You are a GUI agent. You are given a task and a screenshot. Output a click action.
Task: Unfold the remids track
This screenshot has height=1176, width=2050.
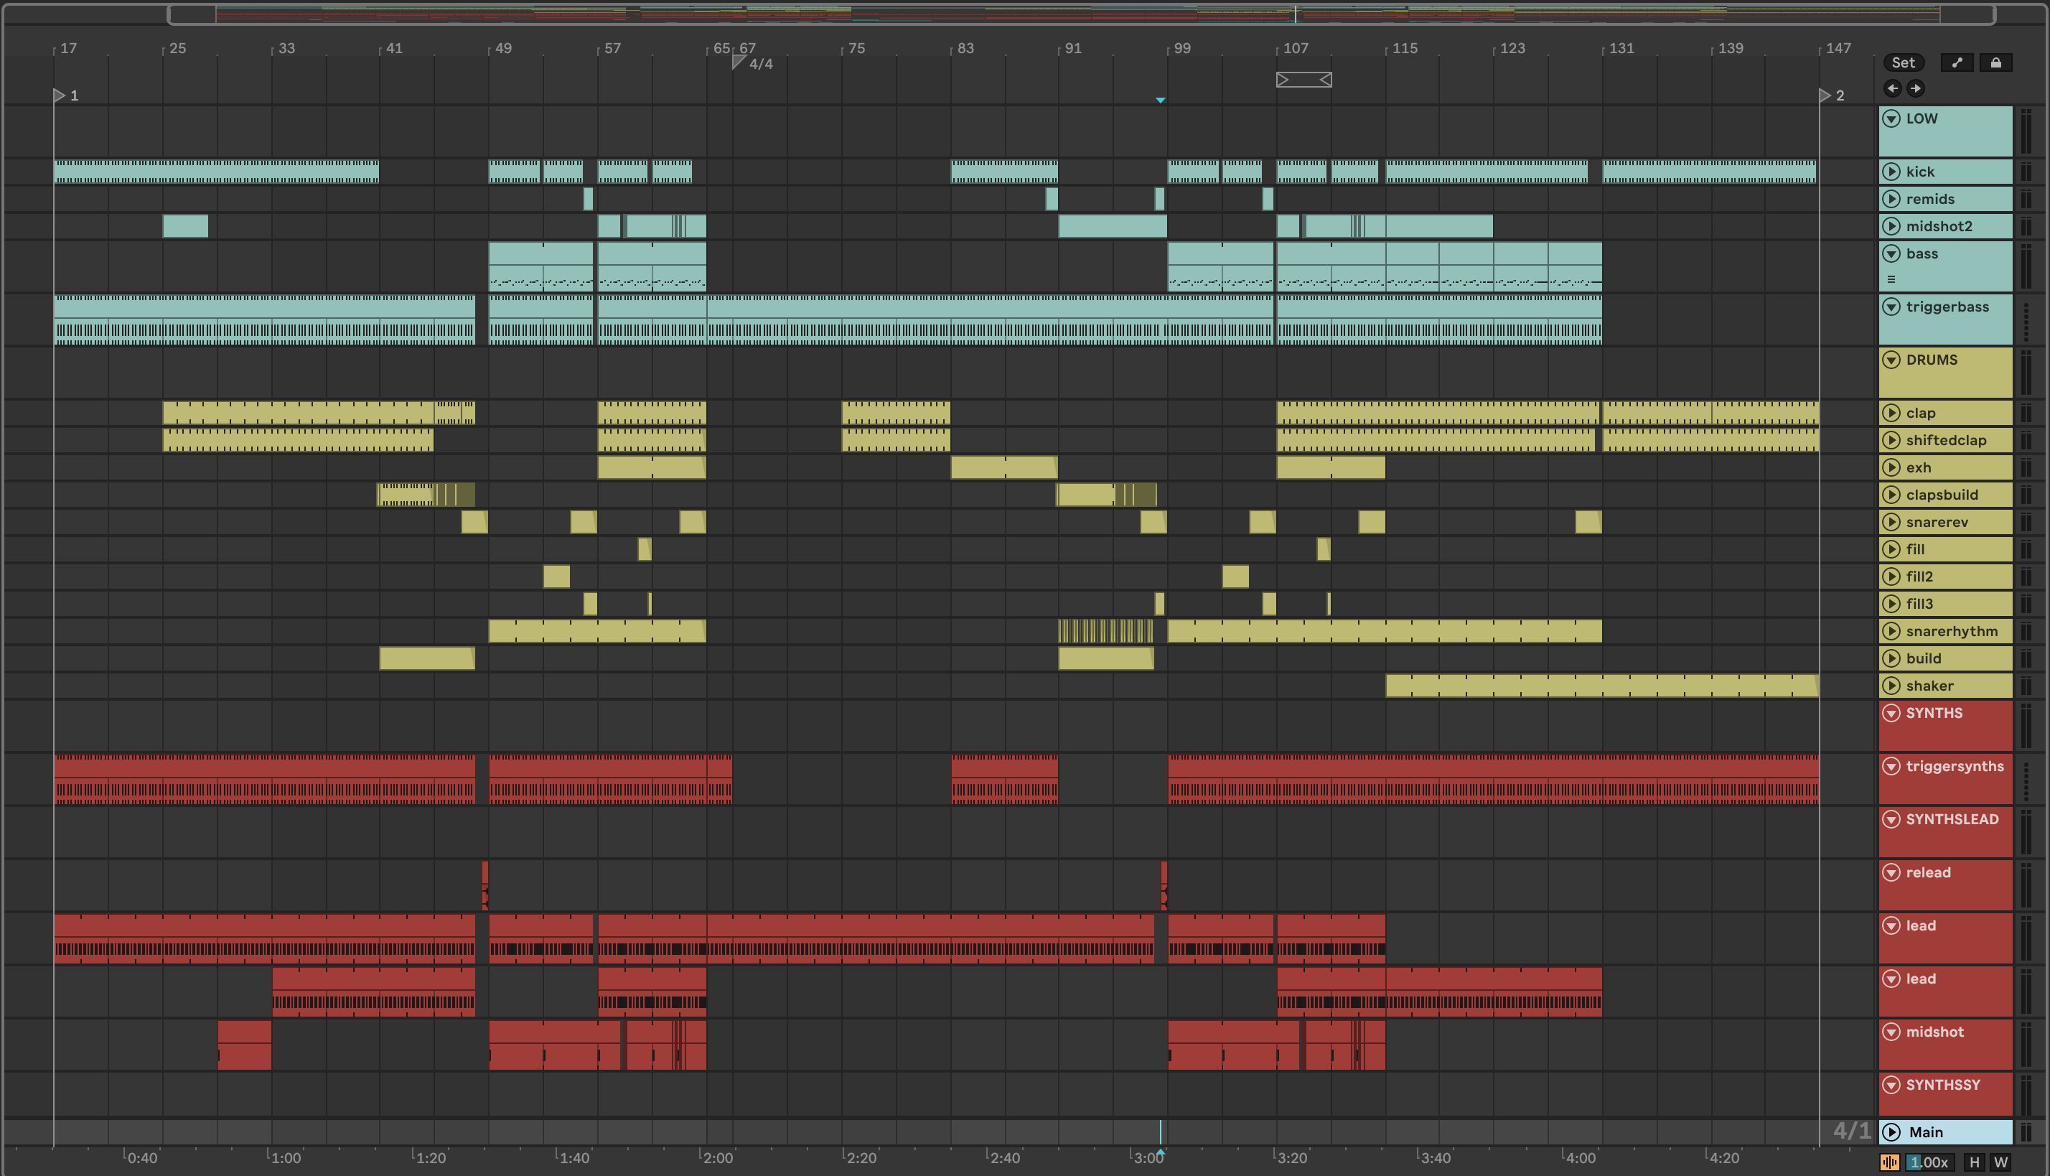pyautogui.click(x=1892, y=199)
